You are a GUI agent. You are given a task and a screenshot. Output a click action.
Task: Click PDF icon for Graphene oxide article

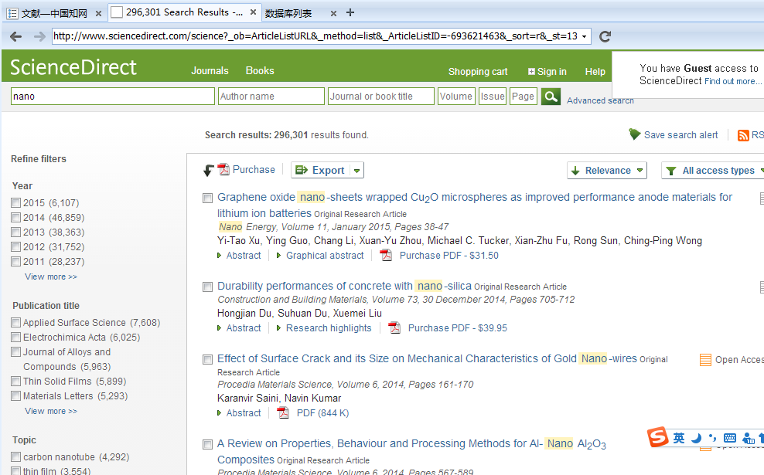pyautogui.click(x=386, y=255)
